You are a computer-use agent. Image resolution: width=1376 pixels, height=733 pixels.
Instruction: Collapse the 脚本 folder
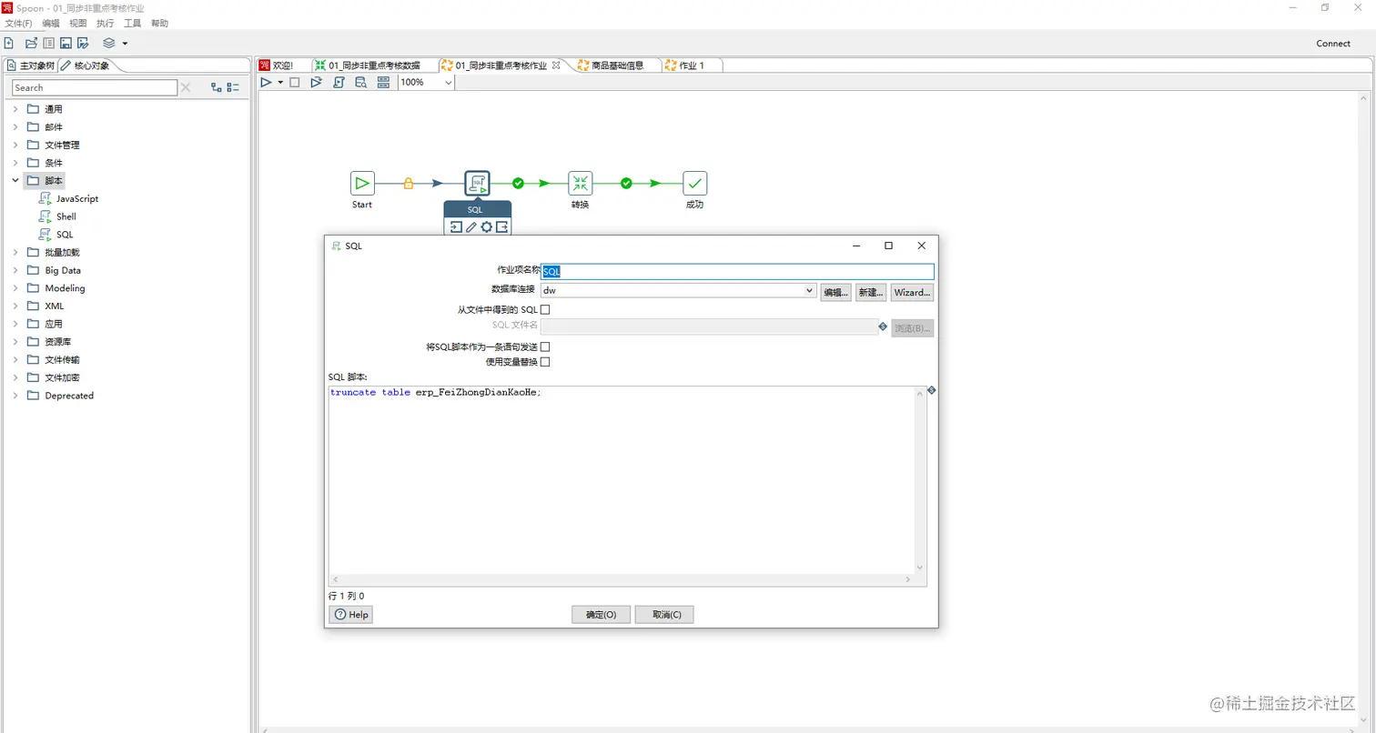[15, 181]
